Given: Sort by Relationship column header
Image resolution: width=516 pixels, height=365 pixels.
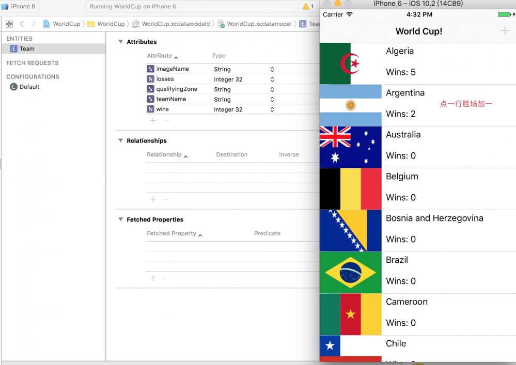Looking at the screenshot, I should pos(167,154).
